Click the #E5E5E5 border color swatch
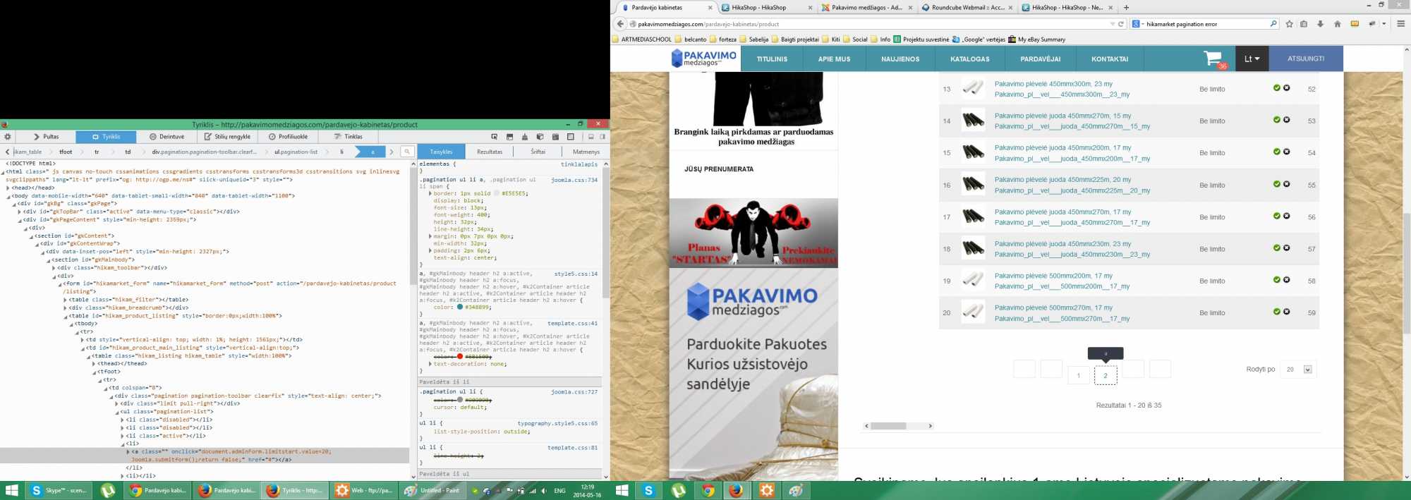The image size is (1411, 500). (496, 193)
